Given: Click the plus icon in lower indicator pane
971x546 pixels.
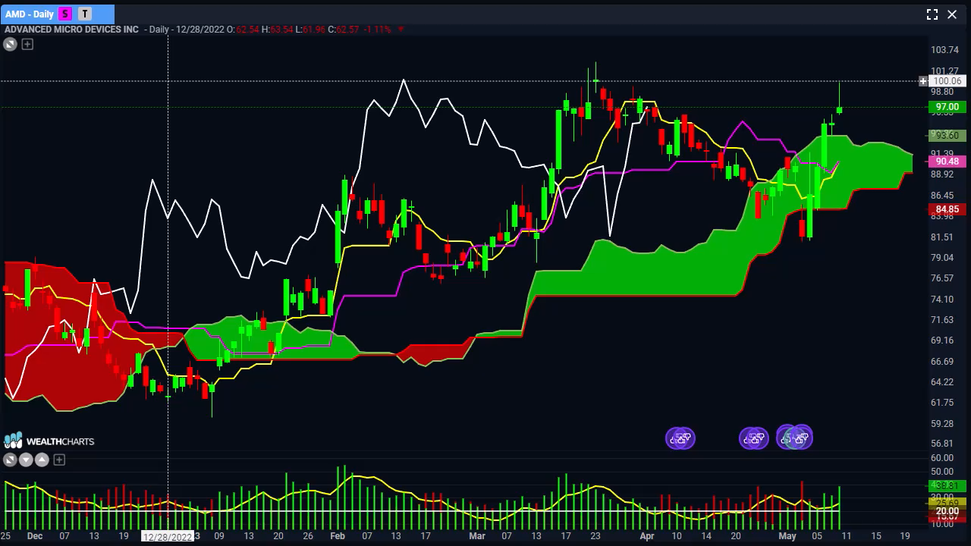Looking at the screenshot, I should pyautogui.click(x=59, y=460).
